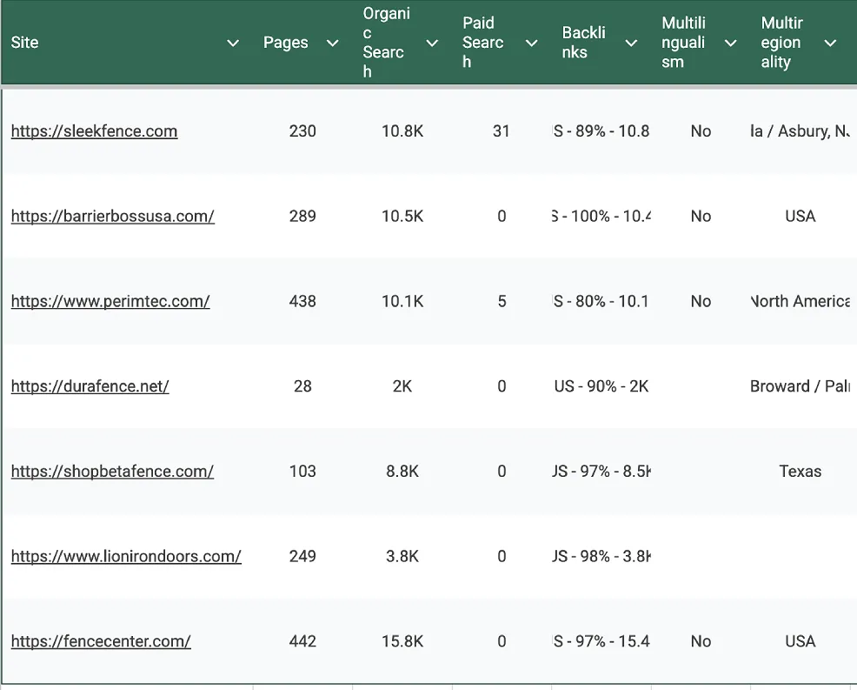The image size is (857, 690).
Task: Select the US - 90% - 2K backlinks cell
Action: tap(601, 386)
